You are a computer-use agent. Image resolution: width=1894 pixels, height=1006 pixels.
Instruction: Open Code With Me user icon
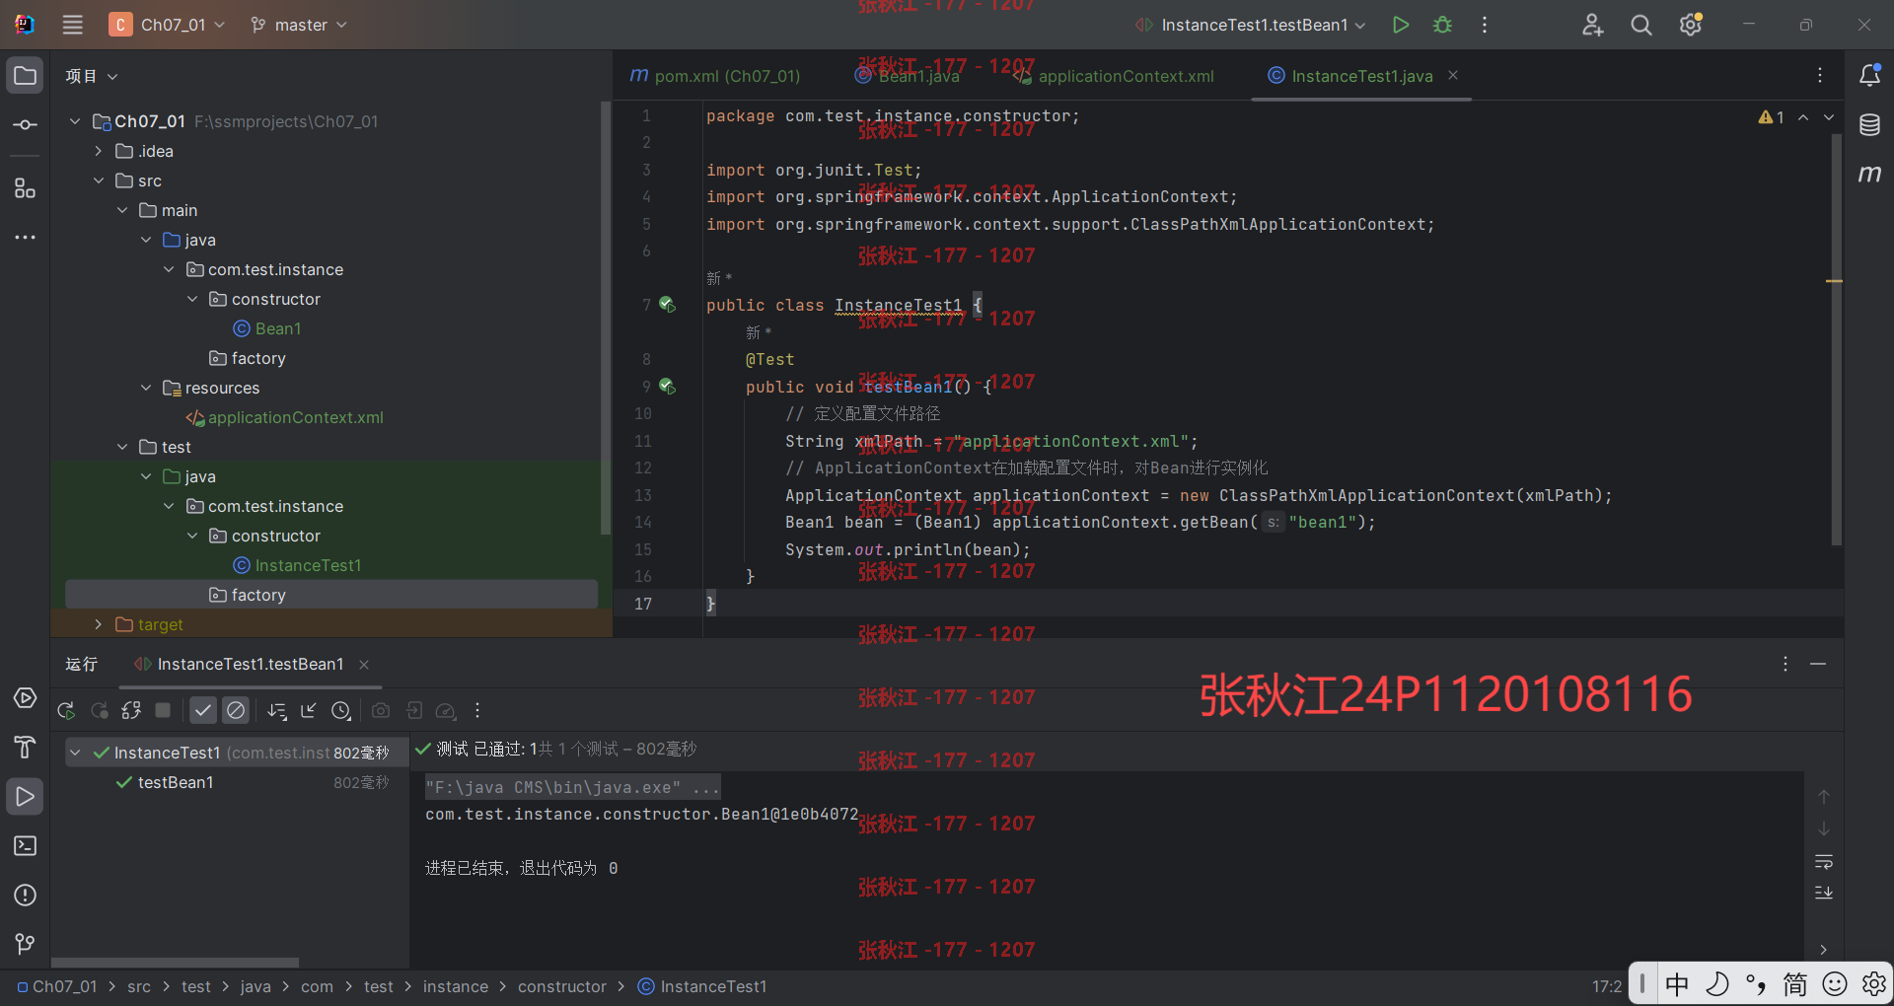coord(1592,25)
